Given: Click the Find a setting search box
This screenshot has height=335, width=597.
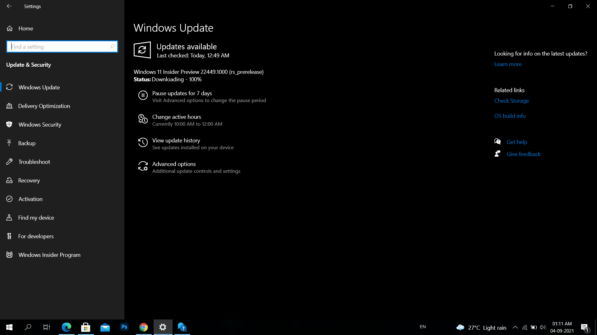Looking at the screenshot, I should coord(62,47).
